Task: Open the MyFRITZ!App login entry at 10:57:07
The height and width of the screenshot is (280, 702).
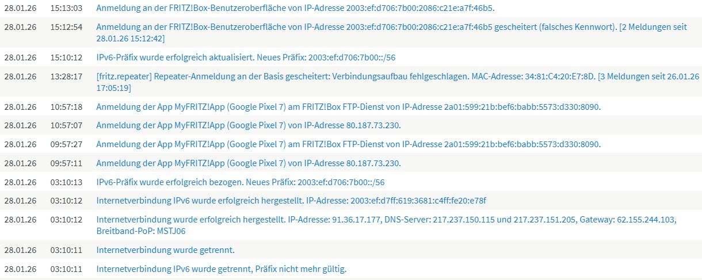Action: tap(248, 125)
